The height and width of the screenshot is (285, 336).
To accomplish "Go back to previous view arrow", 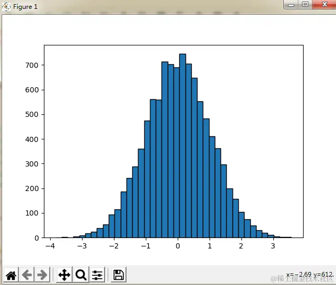I will click(27, 275).
